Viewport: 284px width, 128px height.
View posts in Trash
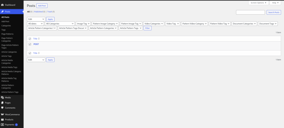pyautogui.click(x=50, y=12)
